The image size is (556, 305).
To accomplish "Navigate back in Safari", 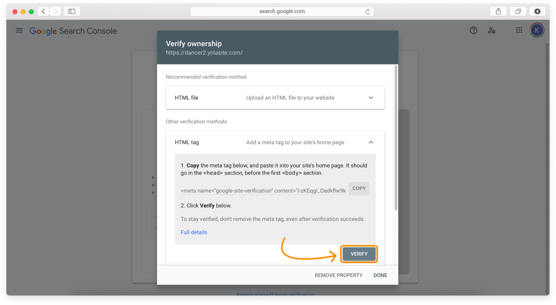I will click(43, 11).
